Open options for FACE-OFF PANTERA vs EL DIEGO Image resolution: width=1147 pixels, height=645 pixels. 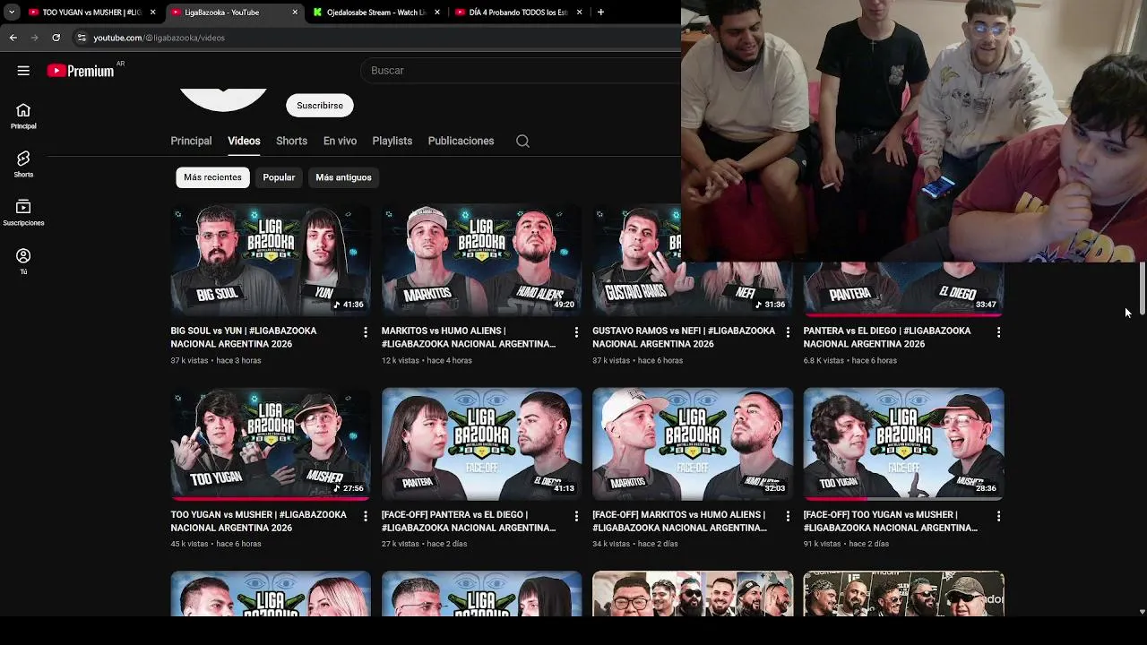coord(576,516)
